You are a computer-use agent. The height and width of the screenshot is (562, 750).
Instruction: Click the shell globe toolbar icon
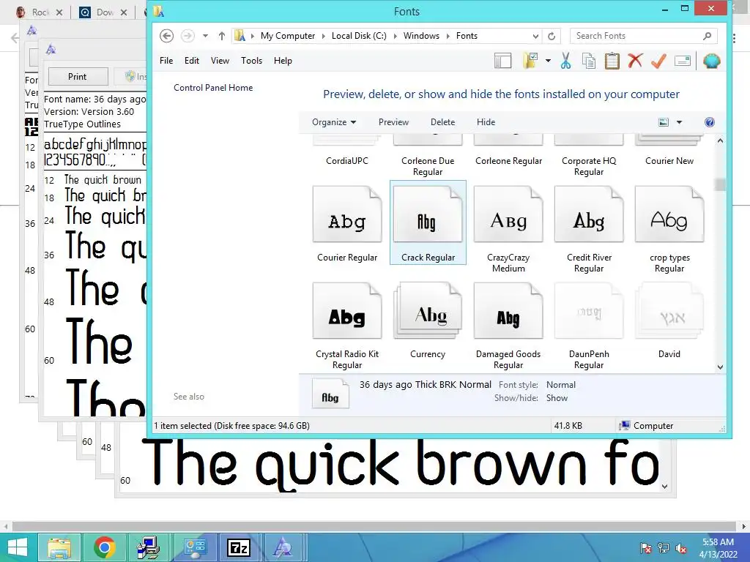coord(712,61)
